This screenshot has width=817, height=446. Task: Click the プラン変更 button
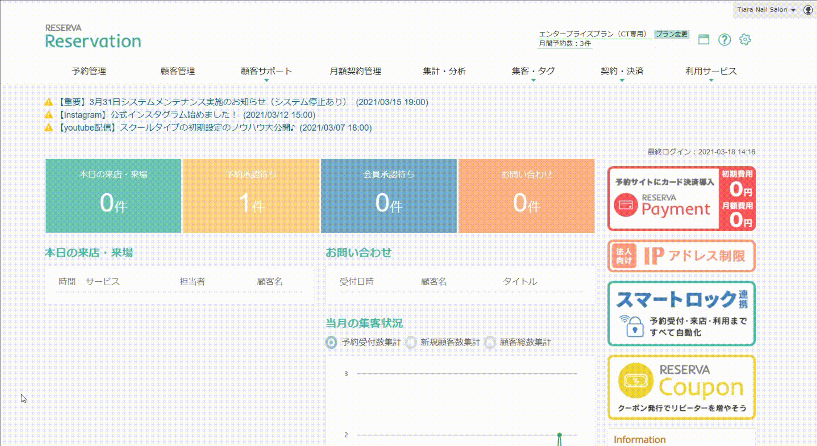click(x=671, y=34)
